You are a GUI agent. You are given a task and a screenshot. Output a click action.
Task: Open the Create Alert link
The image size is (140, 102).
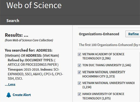coord(22,95)
